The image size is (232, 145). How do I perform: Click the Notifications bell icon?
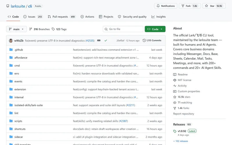coord(158,6)
